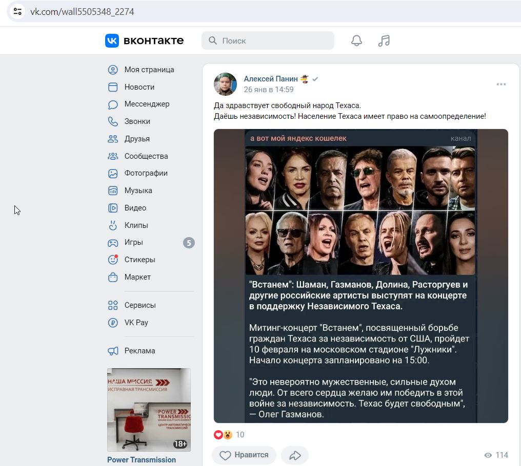Viewport: 521px width, 466px height.
Task: Click the reaction count 10
Action: pos(240,434)
